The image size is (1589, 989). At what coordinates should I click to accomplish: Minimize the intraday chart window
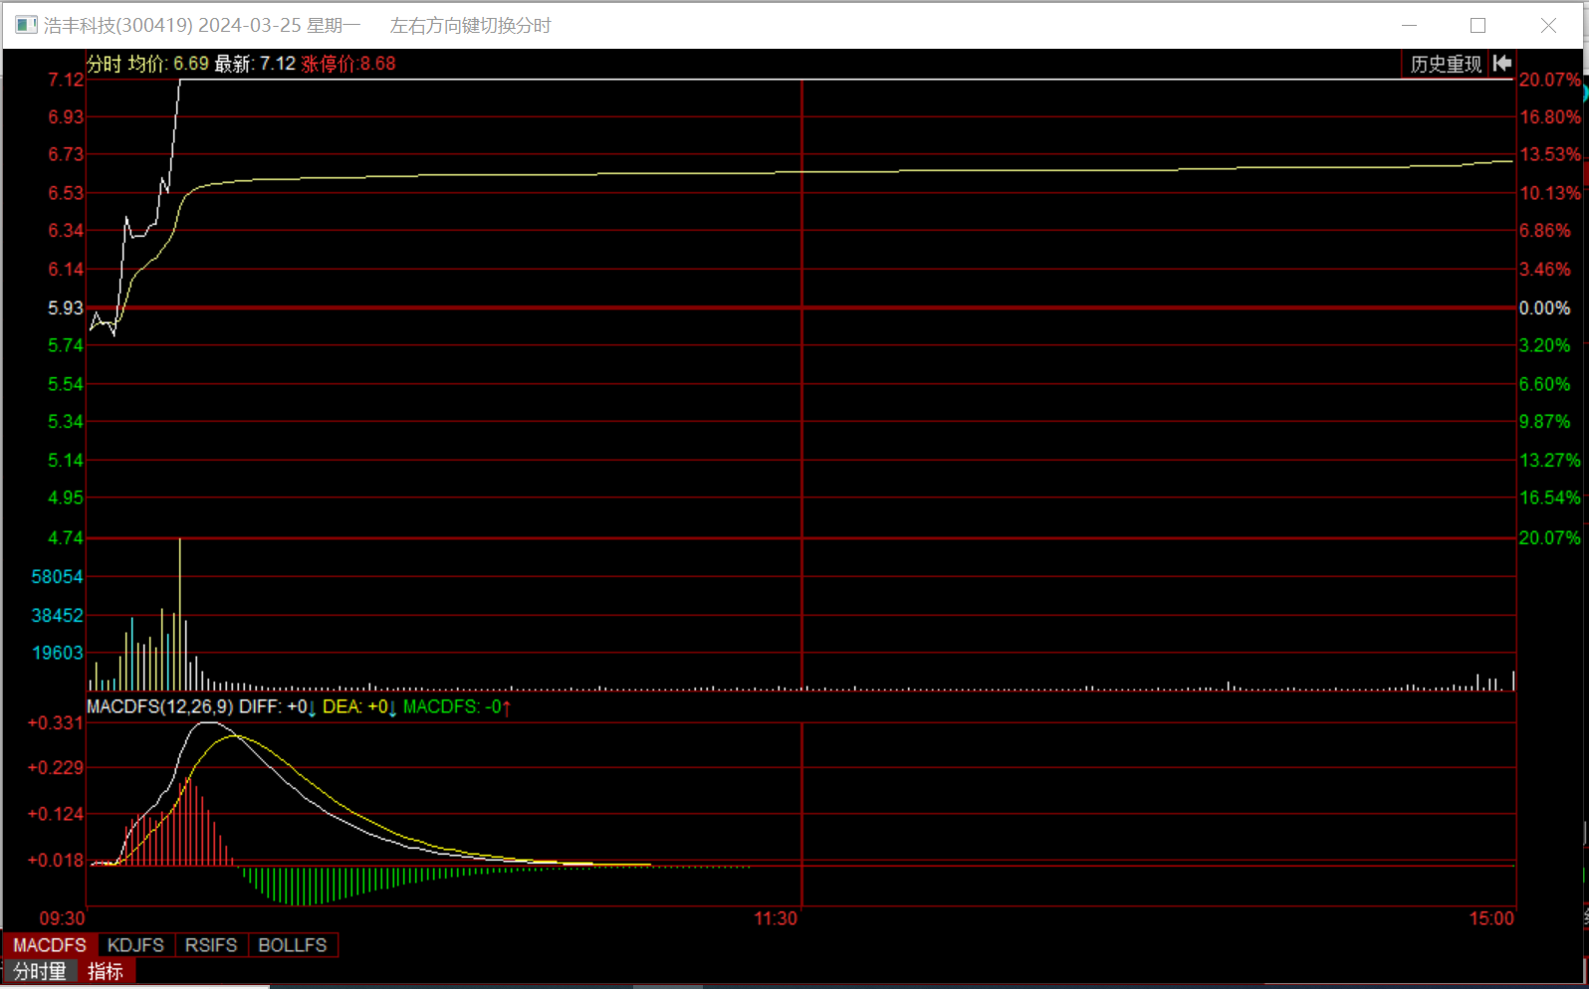pos(1409,25)
